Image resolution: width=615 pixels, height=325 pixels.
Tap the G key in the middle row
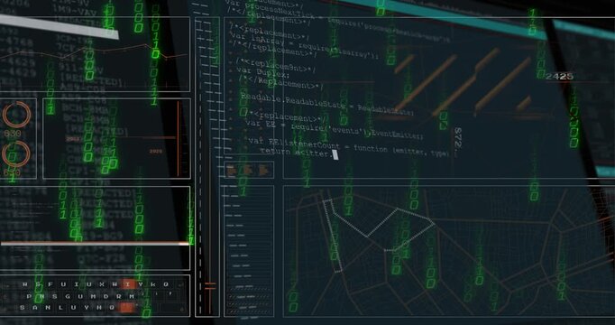(68, 296)
